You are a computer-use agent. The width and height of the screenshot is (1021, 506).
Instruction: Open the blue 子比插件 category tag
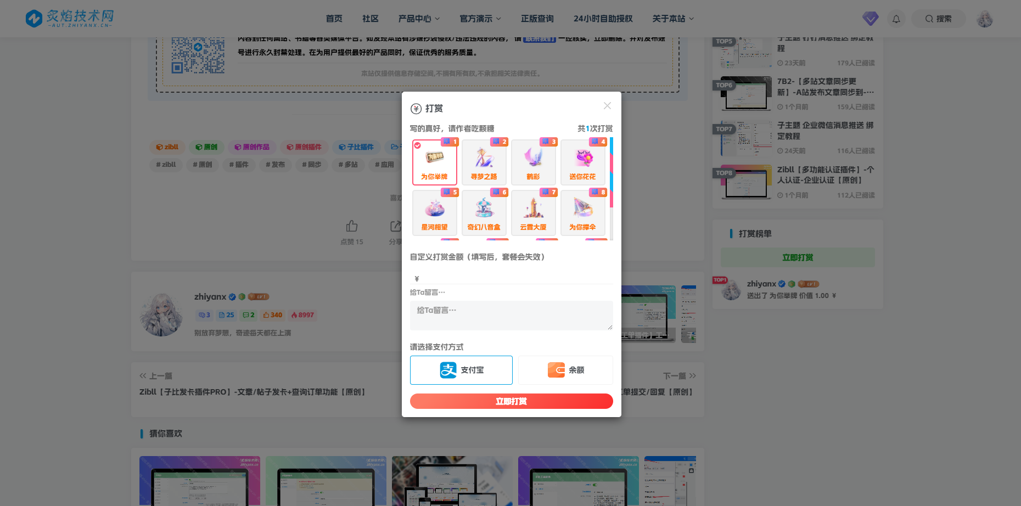tap(356, 147)
